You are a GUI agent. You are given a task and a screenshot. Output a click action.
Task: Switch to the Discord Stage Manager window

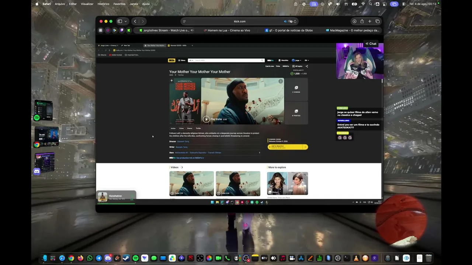pyautogui.click(x=44, y=163)
